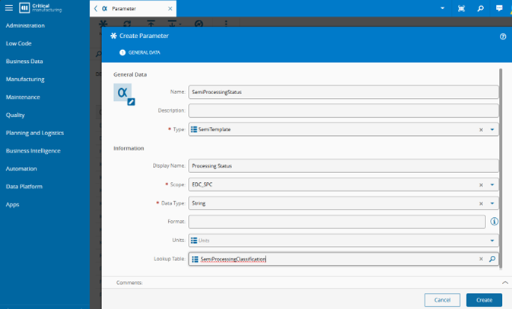Expand the Units dropdown

(492, 240)
